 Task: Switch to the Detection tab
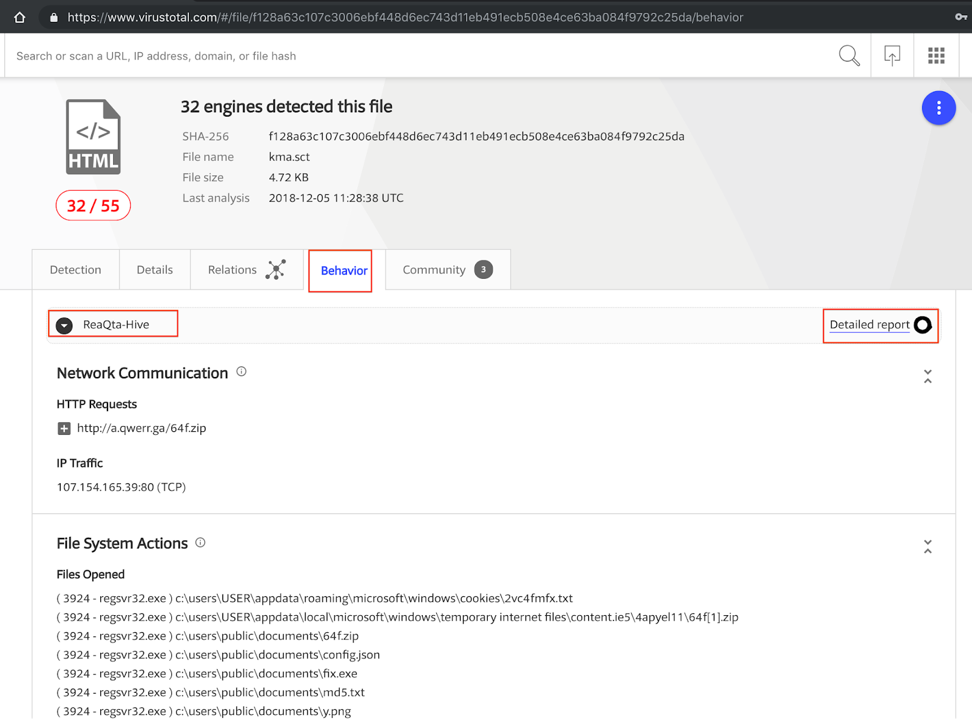coord(75,270)
